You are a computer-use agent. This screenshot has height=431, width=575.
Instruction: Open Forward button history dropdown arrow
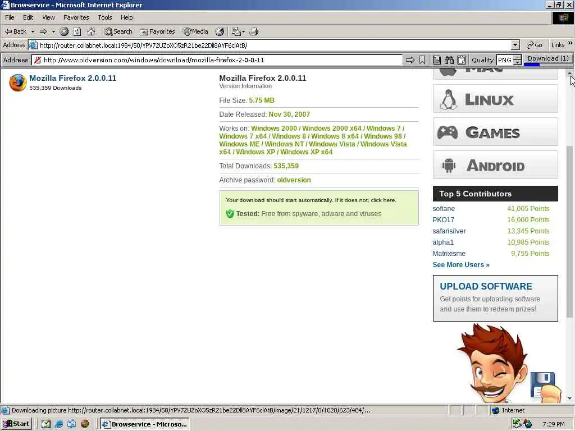pyautogui.click(x=53, y=31)
